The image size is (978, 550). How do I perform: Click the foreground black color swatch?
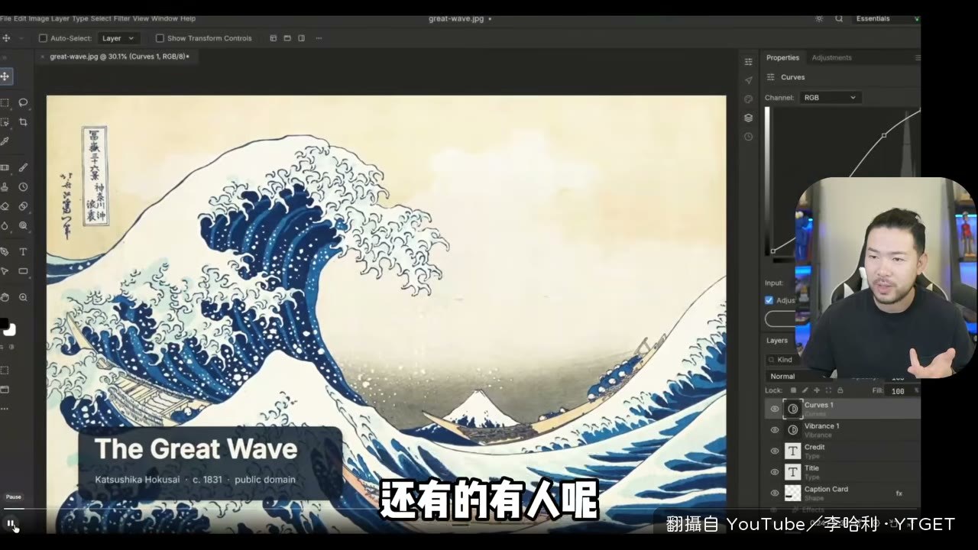tap(3, 323)
